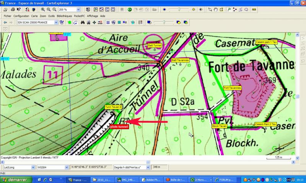Viewport: 306px width, 183px height.
Task: Click the Batt Tunnel waypoint label
Action: click(155, 45)
